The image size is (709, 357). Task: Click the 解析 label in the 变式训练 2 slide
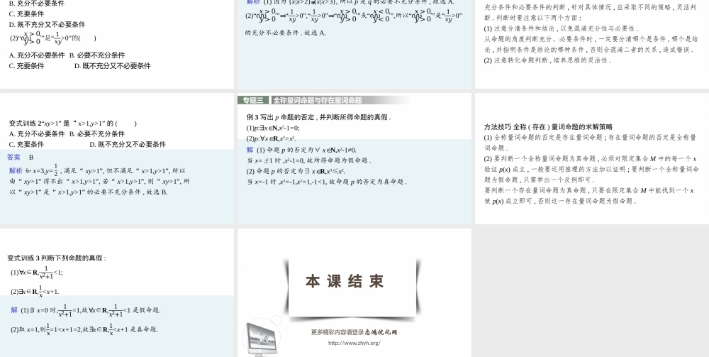coord(16,170)
